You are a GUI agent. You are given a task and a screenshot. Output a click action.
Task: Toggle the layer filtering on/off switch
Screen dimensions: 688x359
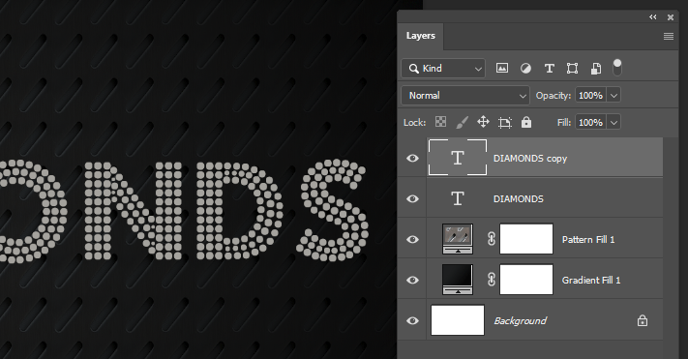617,68
